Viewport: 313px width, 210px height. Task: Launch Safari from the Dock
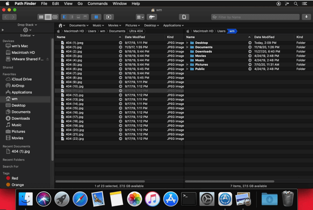click(x=80, y=199)
